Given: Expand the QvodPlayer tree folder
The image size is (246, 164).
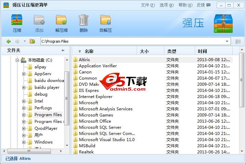Looking at the screenshot, I should pos(24,128).
